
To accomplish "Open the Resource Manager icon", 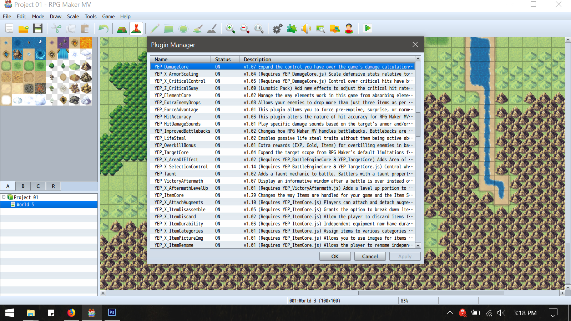I will 335,29.
